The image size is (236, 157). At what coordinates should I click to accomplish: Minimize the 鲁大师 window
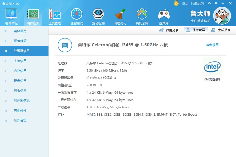[x=223, y=3]
